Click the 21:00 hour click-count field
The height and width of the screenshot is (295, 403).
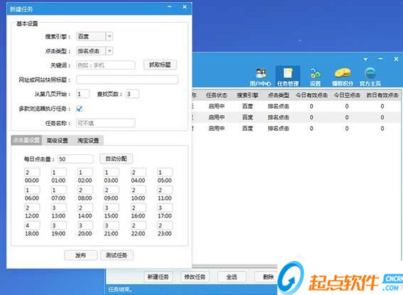(111, 225)
